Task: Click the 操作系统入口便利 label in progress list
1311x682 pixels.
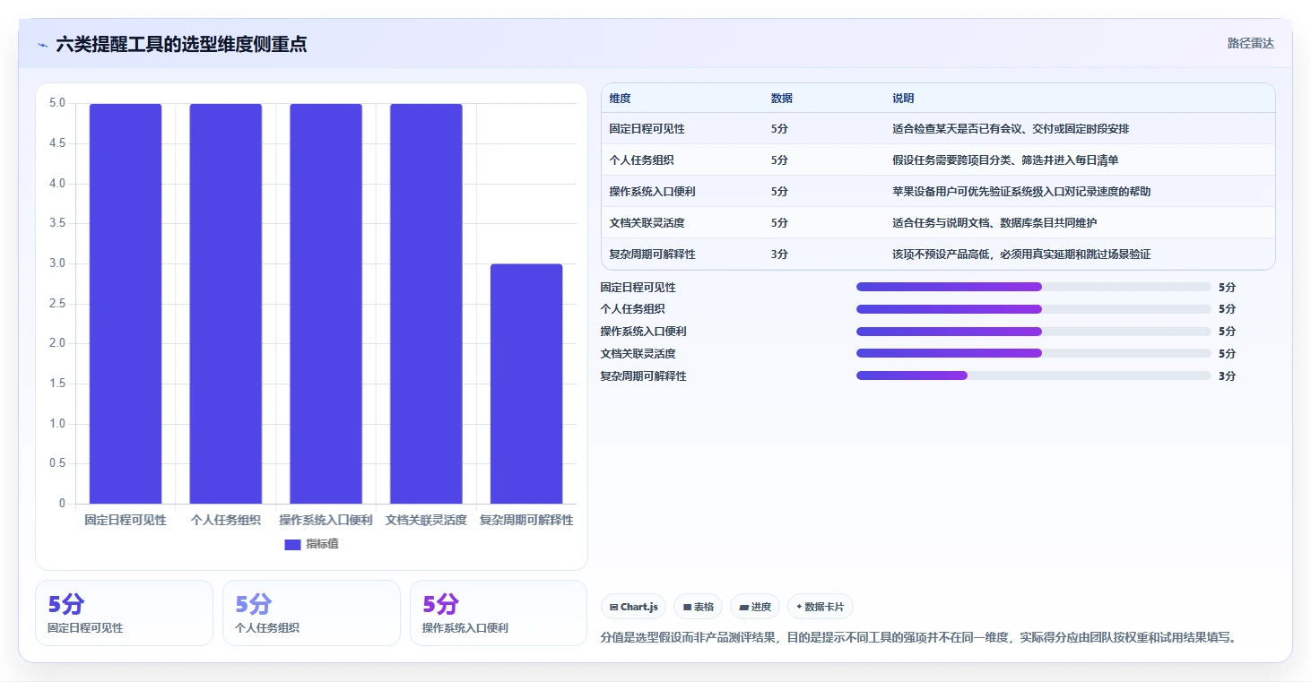Action: pos(643,332)
